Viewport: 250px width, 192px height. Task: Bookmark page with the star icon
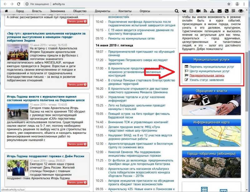[x=229, y=4]
